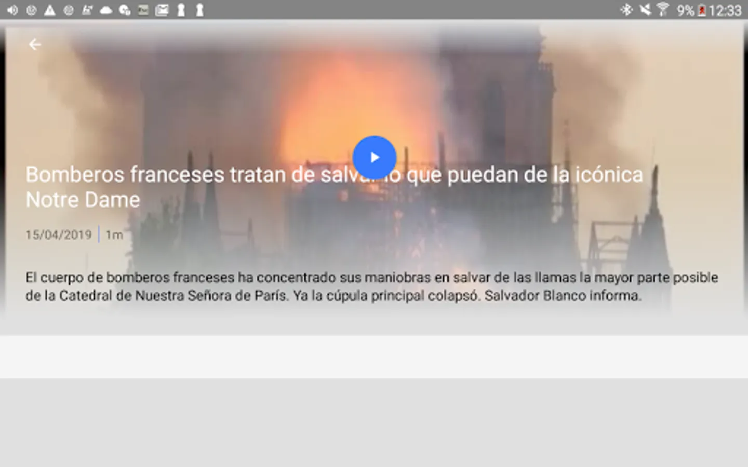Screen dimensions: 748x467
Task: Tap the low battery icon
Action: click(702, 10)
